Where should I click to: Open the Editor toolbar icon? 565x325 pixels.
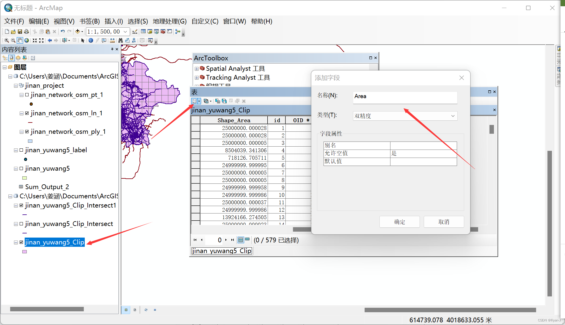pyautogui.click(x=135, y=32)
